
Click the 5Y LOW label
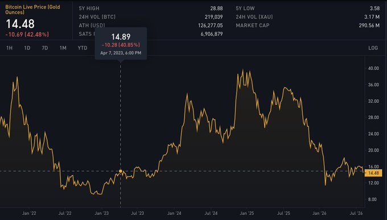click(245, 9)
